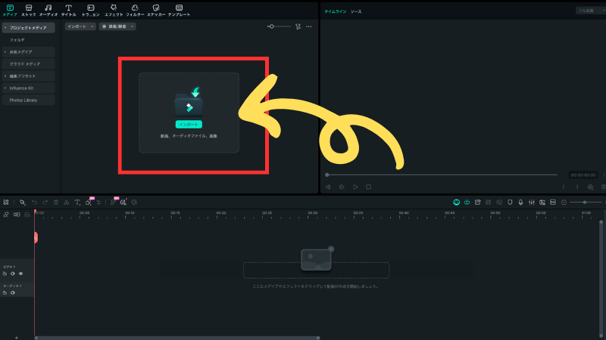Open the Transitions tab

(x=90, y=11)
